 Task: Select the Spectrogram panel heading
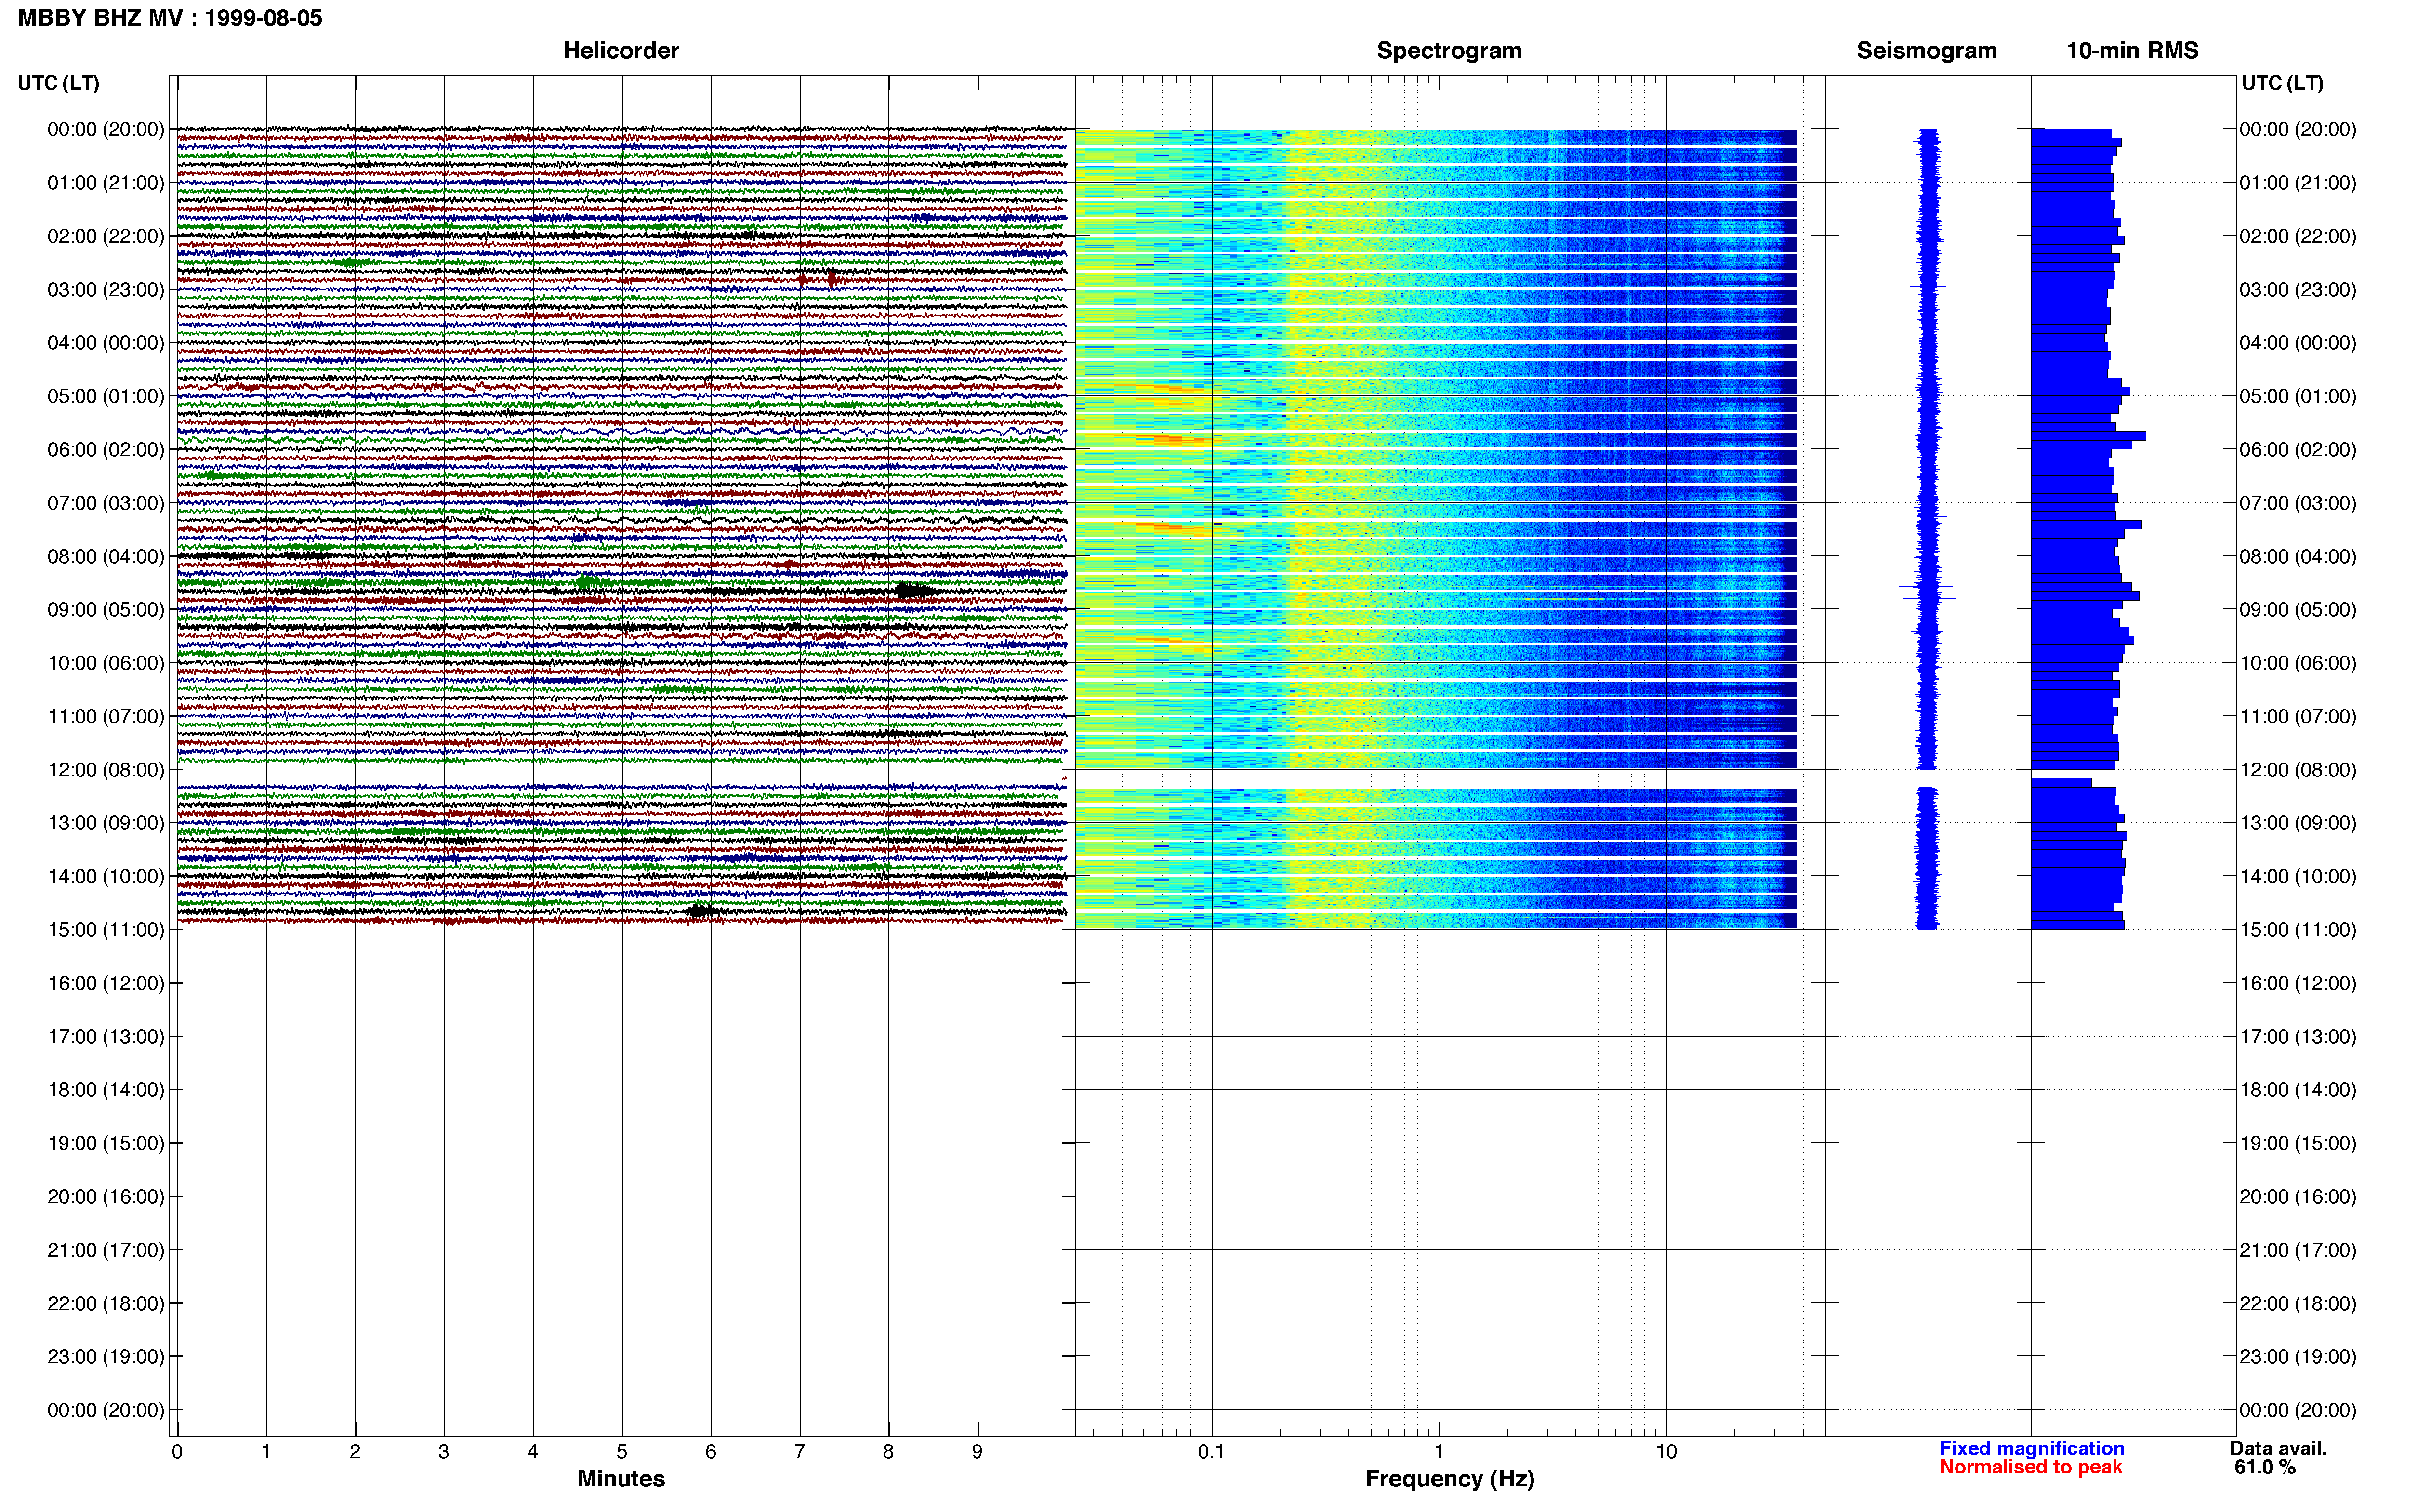click(1449, 51)
